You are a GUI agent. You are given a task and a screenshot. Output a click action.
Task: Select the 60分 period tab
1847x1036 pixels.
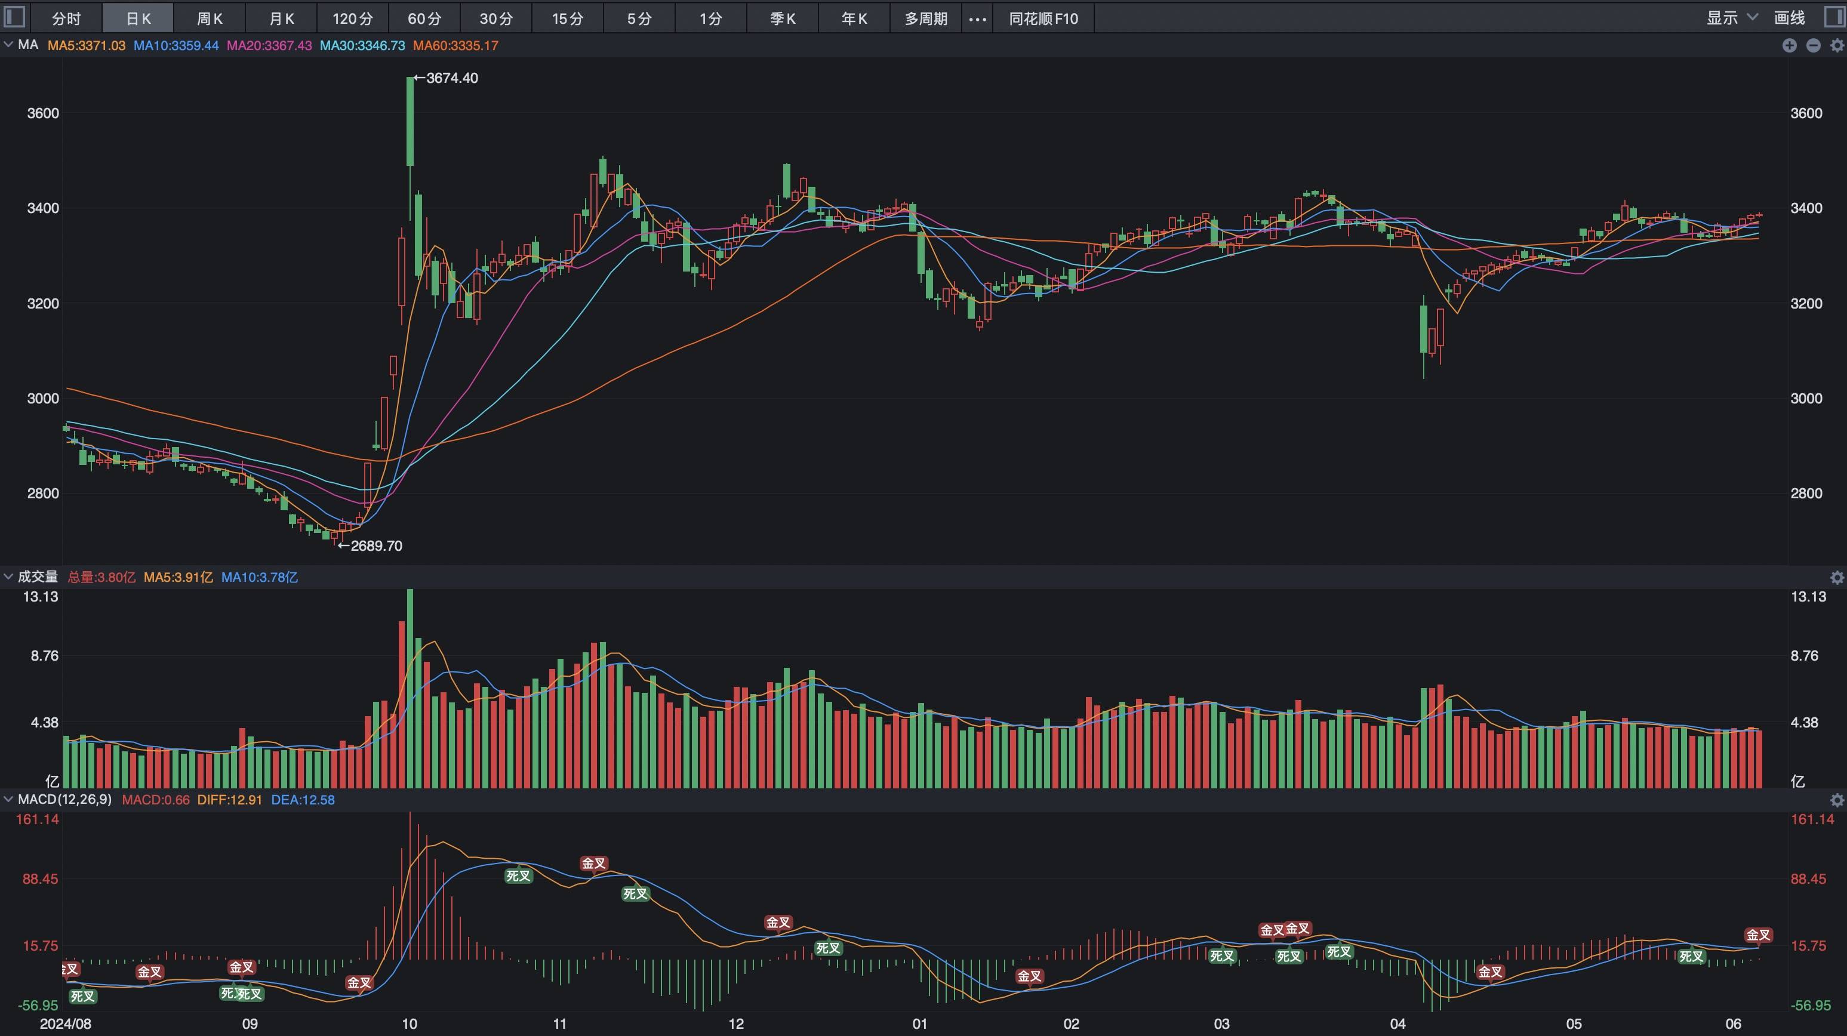click(424, 18)
